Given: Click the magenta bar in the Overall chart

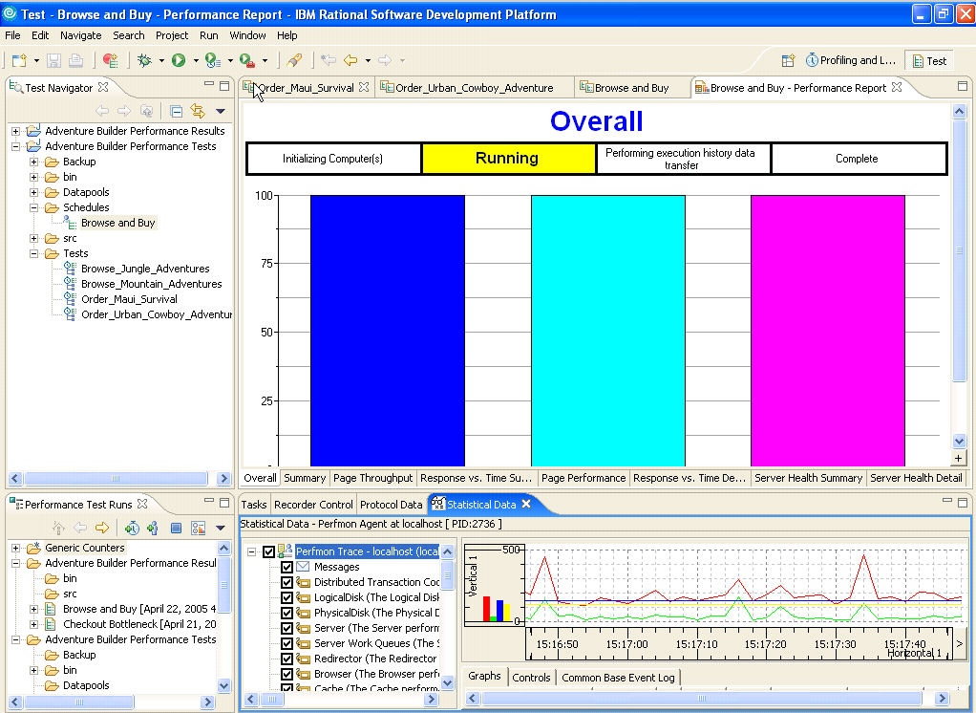Looking at the screenshot, I should [x=828, y=331].
